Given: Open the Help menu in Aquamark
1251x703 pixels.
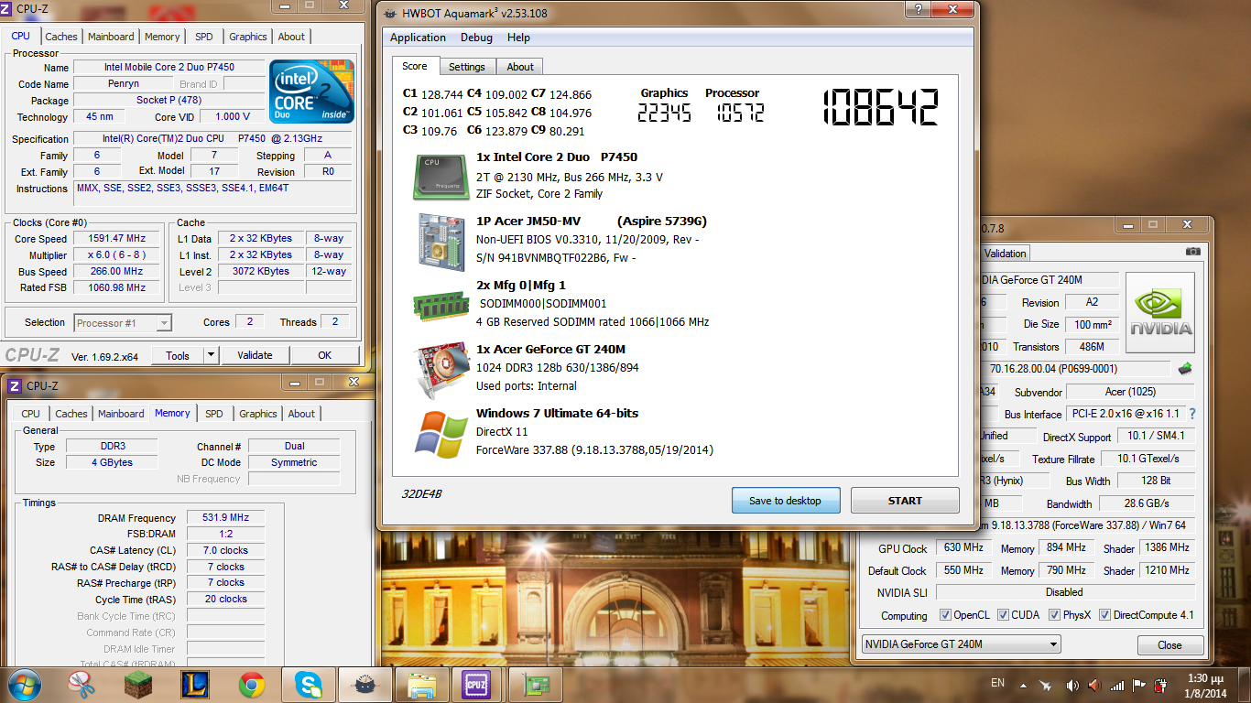Looking at the screenshot, I should pos(518,38).
